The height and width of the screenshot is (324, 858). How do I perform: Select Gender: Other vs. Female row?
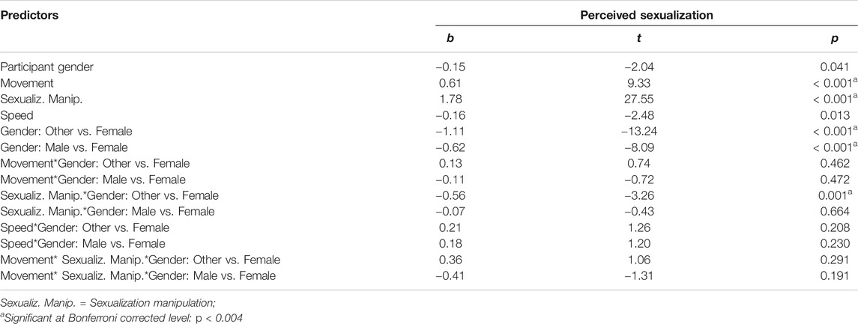[x=429, y=131]
